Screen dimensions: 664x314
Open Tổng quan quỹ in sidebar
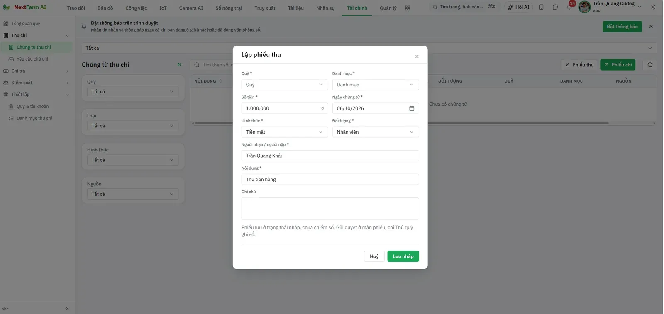(x=26, y=24)
